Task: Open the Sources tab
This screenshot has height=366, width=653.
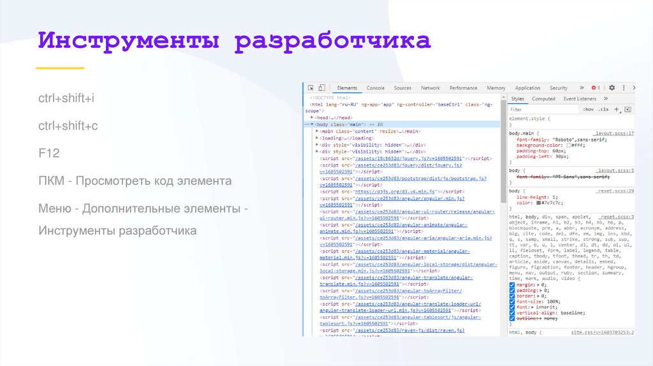Action: pyautogui.click(x=402, y=88)
